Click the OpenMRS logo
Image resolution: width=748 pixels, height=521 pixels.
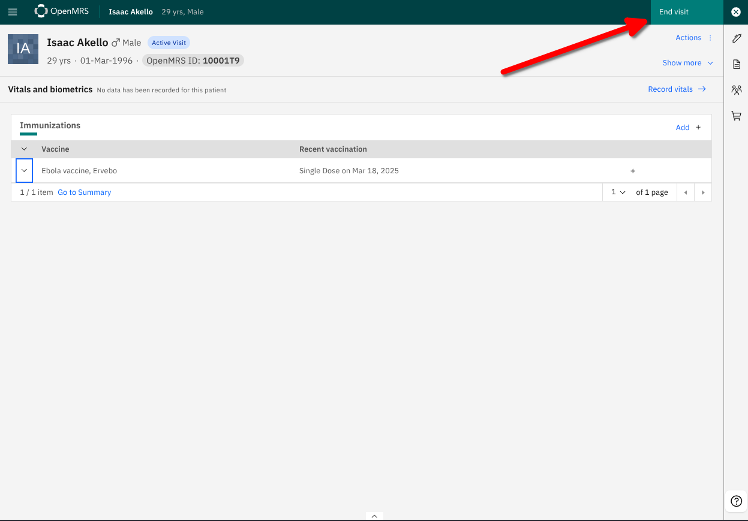tap(62, 11)
